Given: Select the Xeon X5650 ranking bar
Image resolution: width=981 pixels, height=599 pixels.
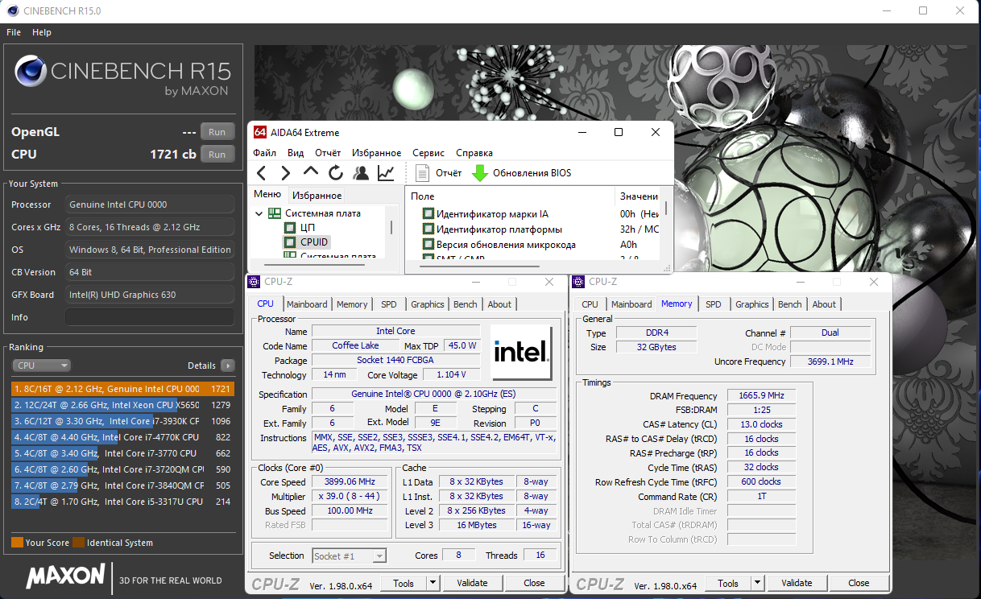Looking at the screenshot, I should coord(121,405).
